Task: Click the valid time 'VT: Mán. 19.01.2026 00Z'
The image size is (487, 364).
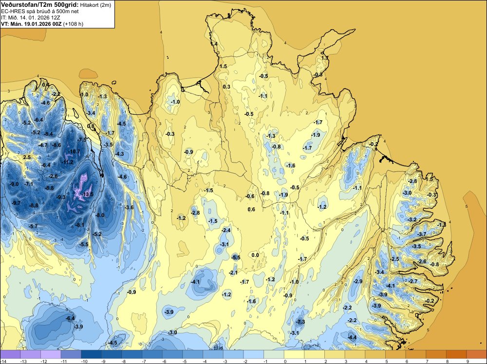Action: click(31, 24)
